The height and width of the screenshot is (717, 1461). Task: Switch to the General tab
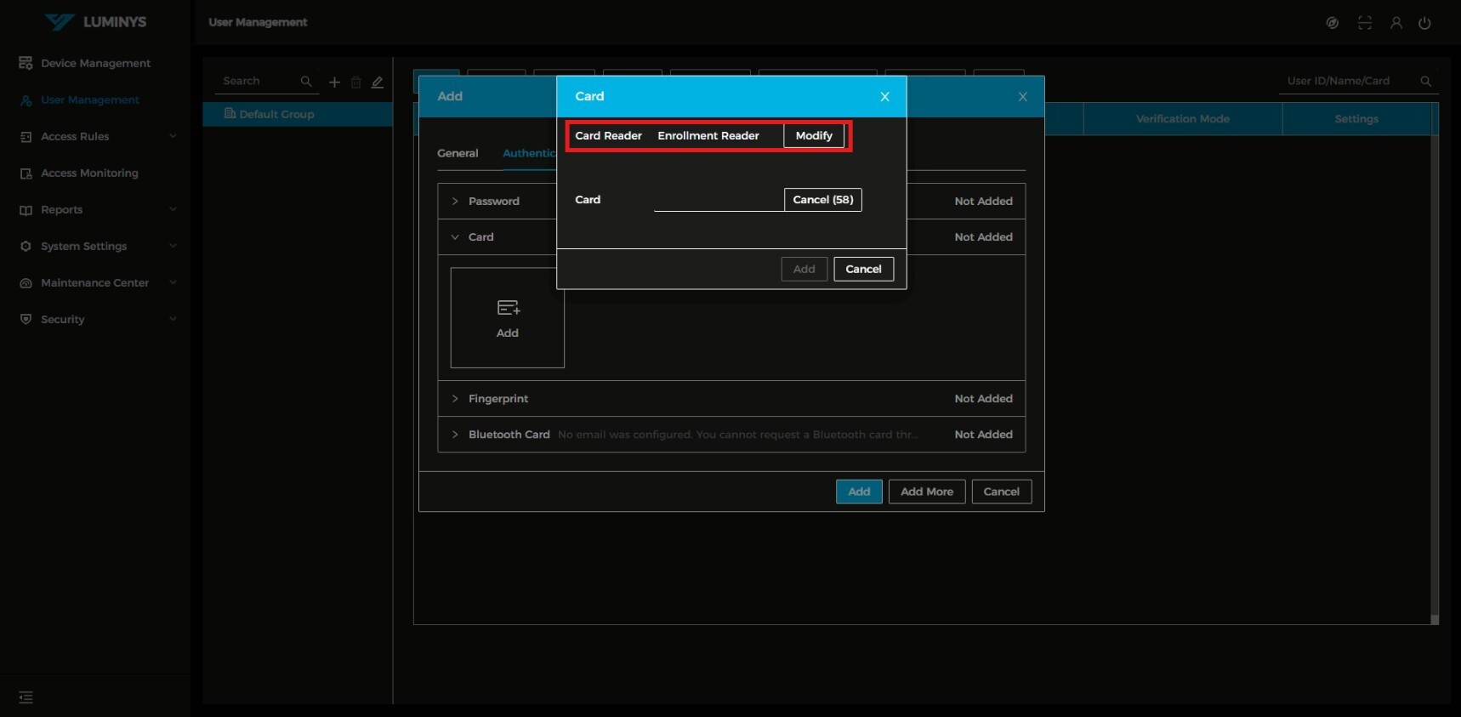(458, 153)
